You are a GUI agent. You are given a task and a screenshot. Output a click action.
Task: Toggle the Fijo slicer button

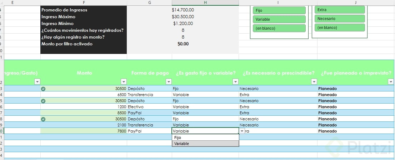[x=279, y=10]
